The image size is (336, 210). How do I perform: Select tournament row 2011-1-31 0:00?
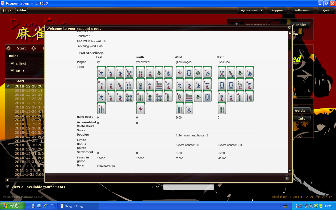coord(25,175)
